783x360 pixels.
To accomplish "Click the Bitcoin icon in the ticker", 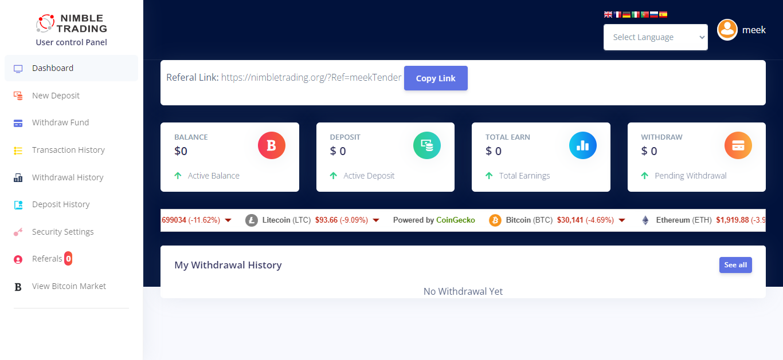I will coord(495,220).
